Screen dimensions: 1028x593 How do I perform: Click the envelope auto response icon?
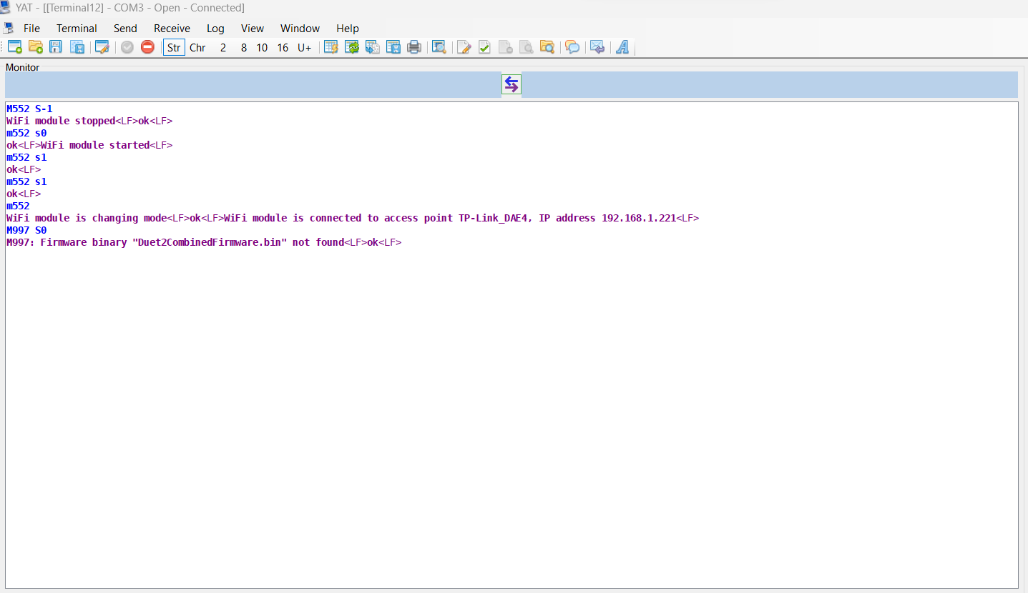597,47
